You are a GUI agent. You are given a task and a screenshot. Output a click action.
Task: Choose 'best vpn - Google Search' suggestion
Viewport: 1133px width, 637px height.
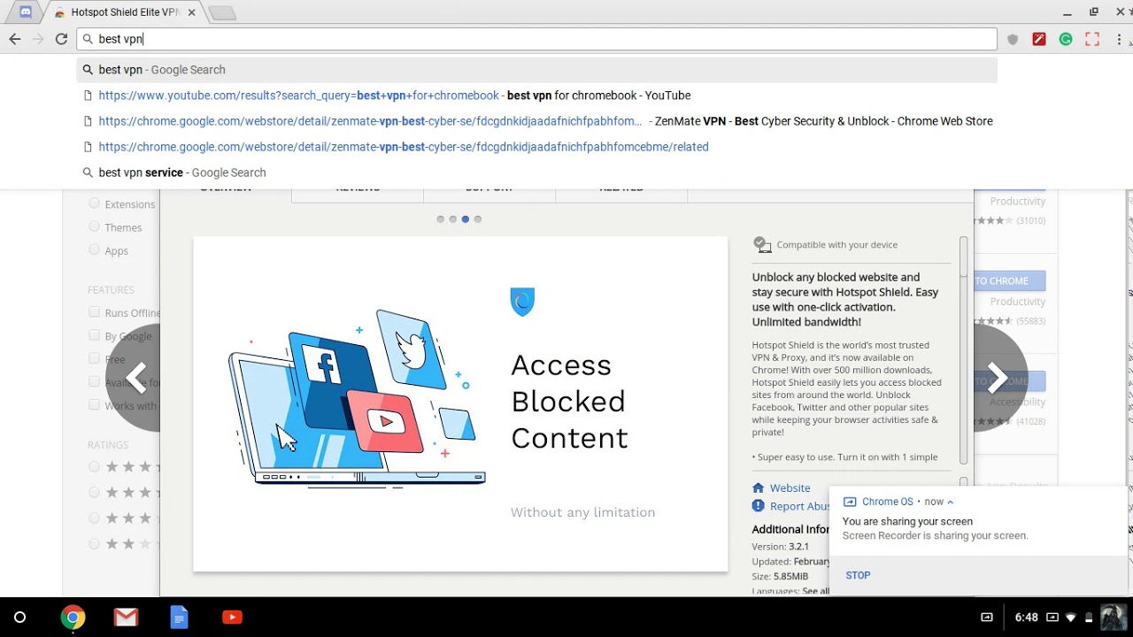(536, 70)
